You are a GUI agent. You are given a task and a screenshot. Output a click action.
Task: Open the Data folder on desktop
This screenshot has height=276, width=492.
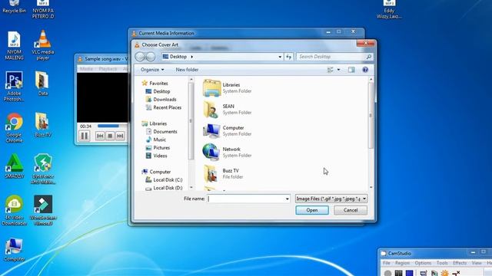pyautogui.click(x=43, y=84)
